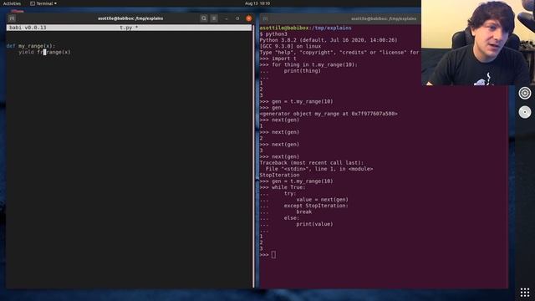Image resolution: width=535 pixels, height=301 pixels.
Task: Click the 'StopIteration' error line
Action: (279, 175)
